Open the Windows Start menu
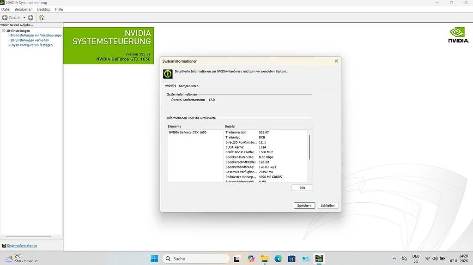This screenshot has width=473, height=265. pyautogui.click(x=154, y=259)
